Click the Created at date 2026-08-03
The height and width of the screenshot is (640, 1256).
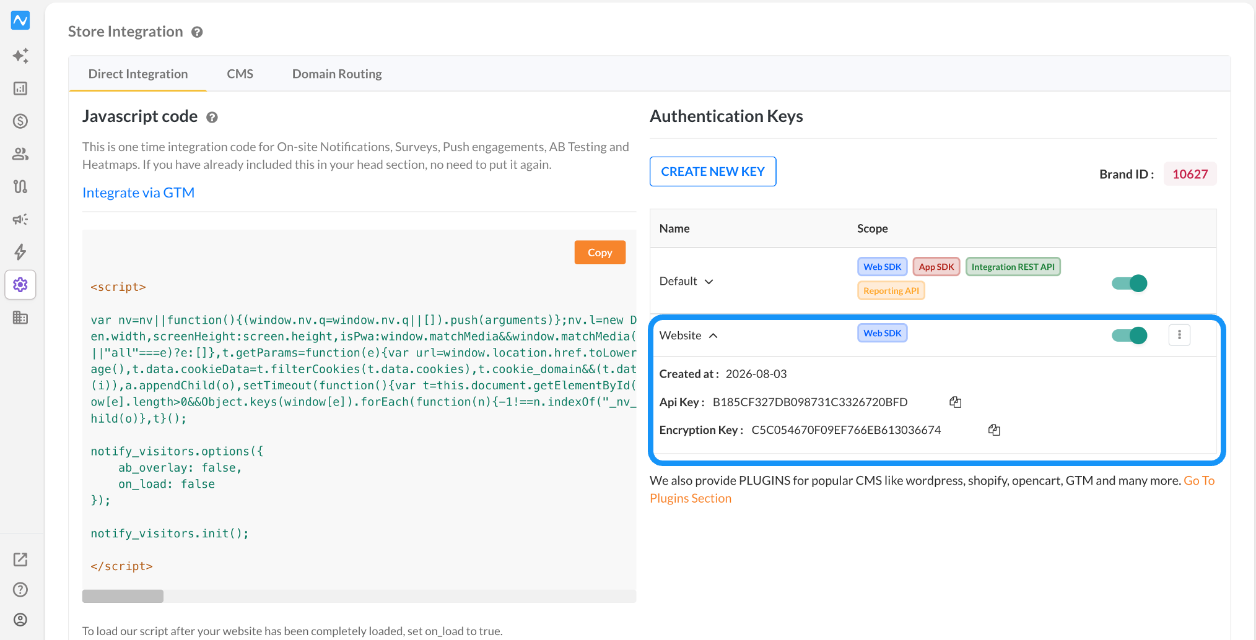point(756,374)
